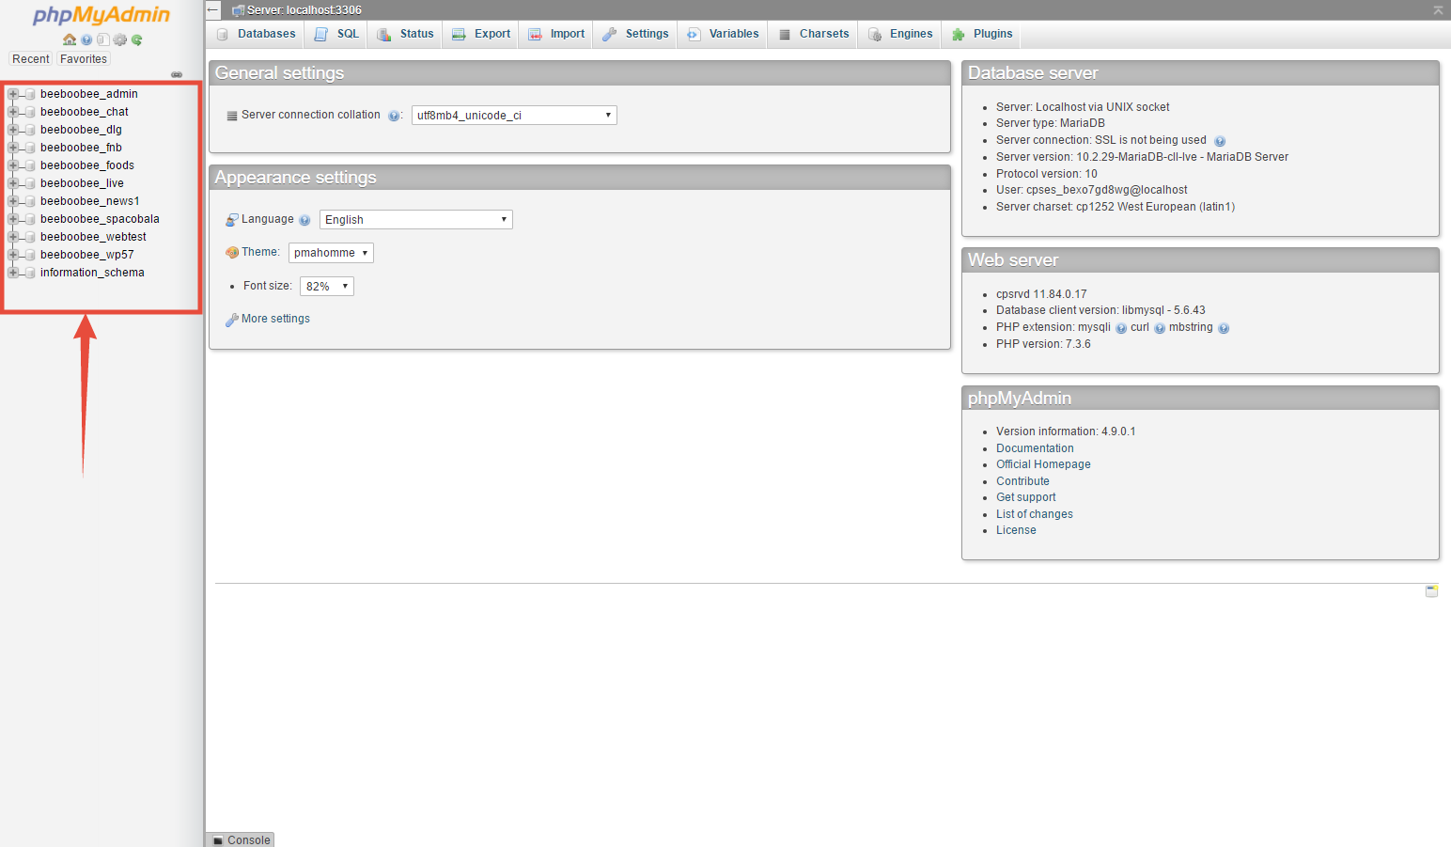Open the List of changes link
The height and width of the screenshot is (847, 1451).
(x=1034, y=514)
